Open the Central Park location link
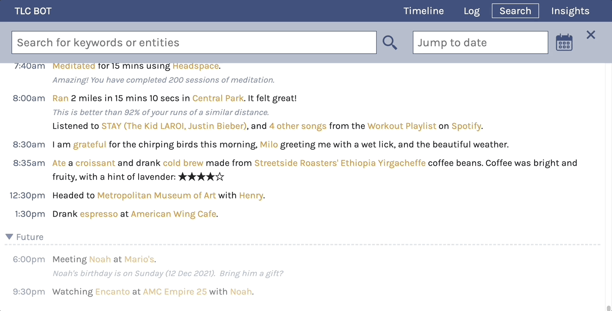The image size is (612, 311). pos(218,98)
